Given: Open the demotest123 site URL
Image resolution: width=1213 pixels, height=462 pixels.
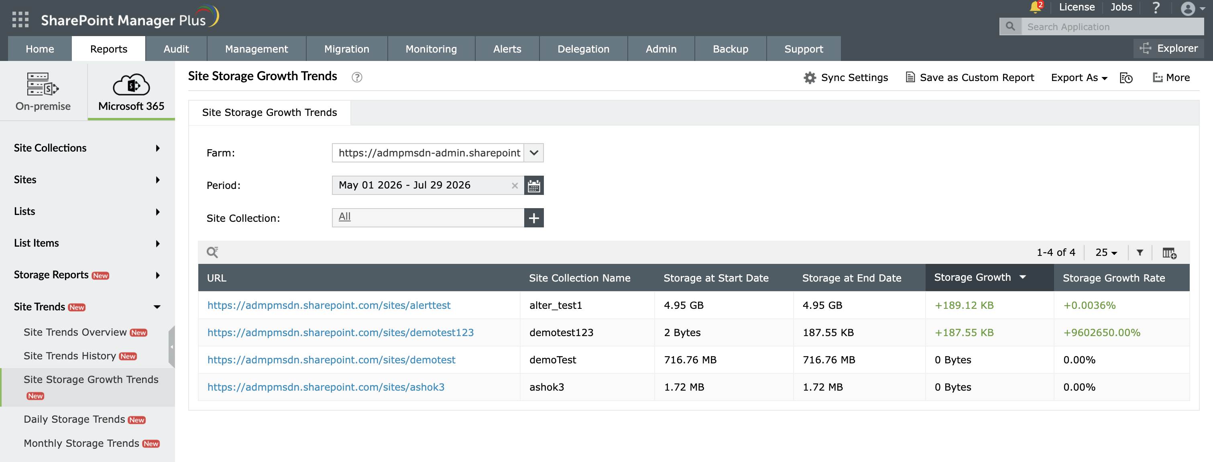Looking at the screenshot, I should point(340,332).
